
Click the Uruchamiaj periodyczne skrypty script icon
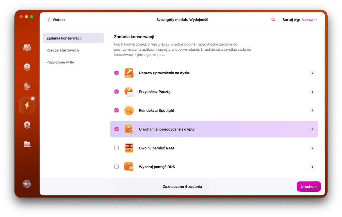[x=129, y=129]
